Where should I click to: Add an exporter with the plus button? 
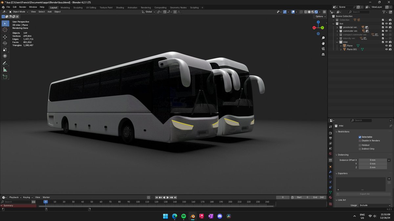[389, 179]
